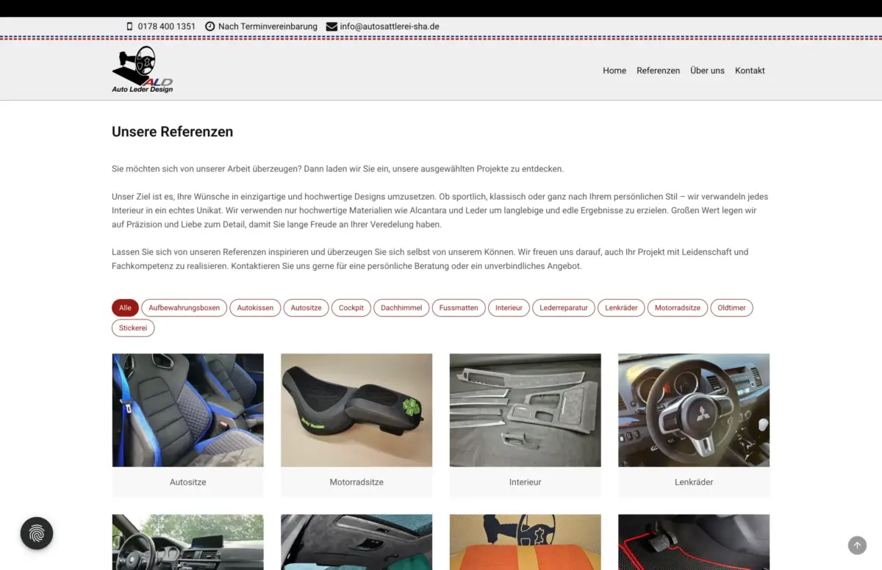Select the Lederreparatur filter

point(564,308)
